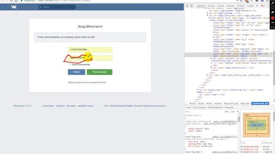
Task: Open the 'реклама' footer link
Action: (71, 106)
